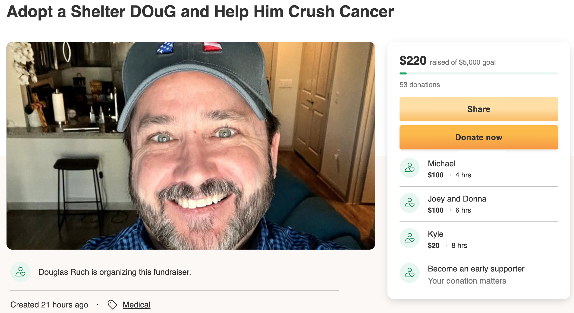Screen dimensions: 574x313
Task: Click the Donate now button
Action: [x=479, y=137]
